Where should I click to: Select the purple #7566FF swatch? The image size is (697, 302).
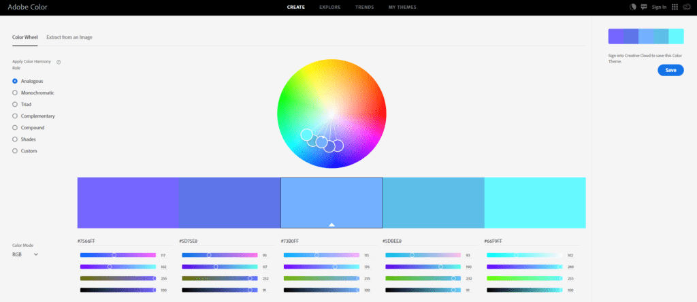point(128,203)
